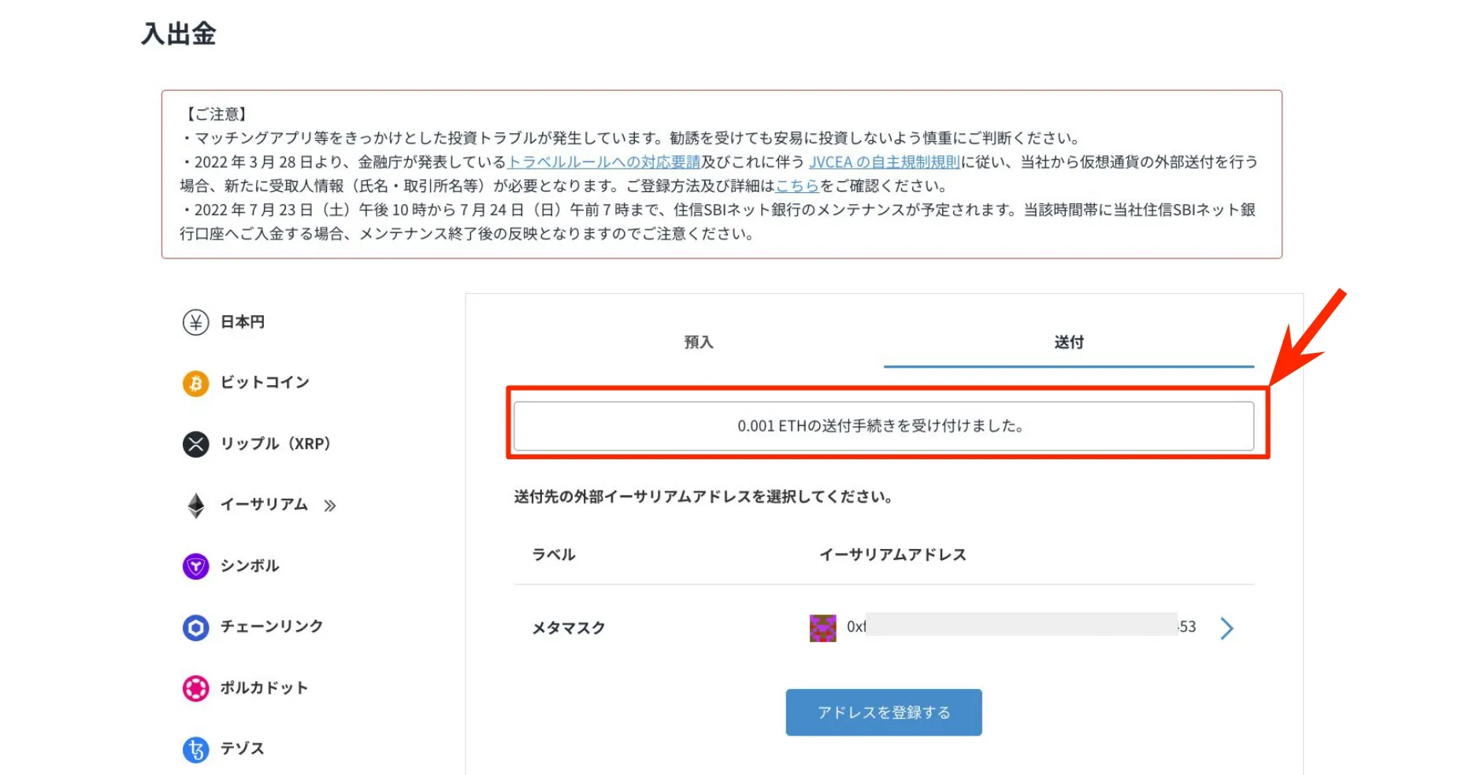Switch to the 預入 tab
Screen dimensions: 1477x775
(x=698, y=343)
